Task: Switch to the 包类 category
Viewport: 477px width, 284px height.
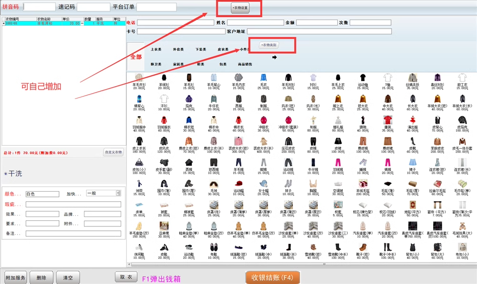Action: [x=223, y=64]
